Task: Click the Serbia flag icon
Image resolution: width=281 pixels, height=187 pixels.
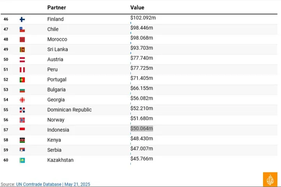Action: pos(22,150)
